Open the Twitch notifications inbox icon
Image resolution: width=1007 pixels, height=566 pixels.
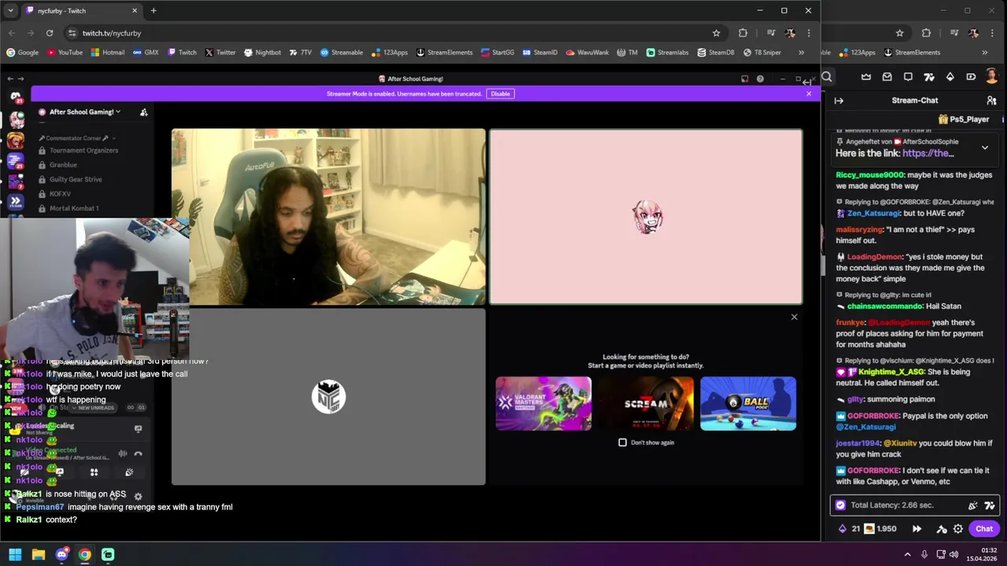(887, 77)
